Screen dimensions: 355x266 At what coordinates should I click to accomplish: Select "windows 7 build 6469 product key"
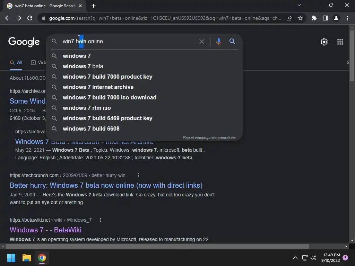[x=144, y=118]
